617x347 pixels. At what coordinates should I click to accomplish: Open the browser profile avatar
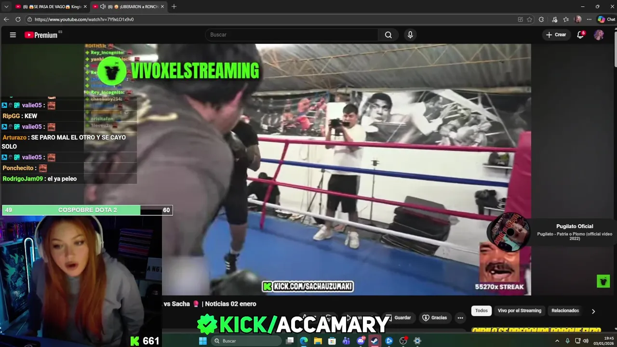578,19
